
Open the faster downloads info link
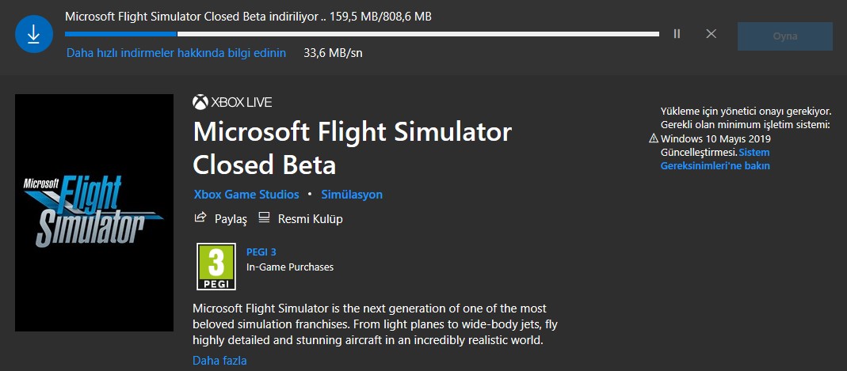[176, 53]
